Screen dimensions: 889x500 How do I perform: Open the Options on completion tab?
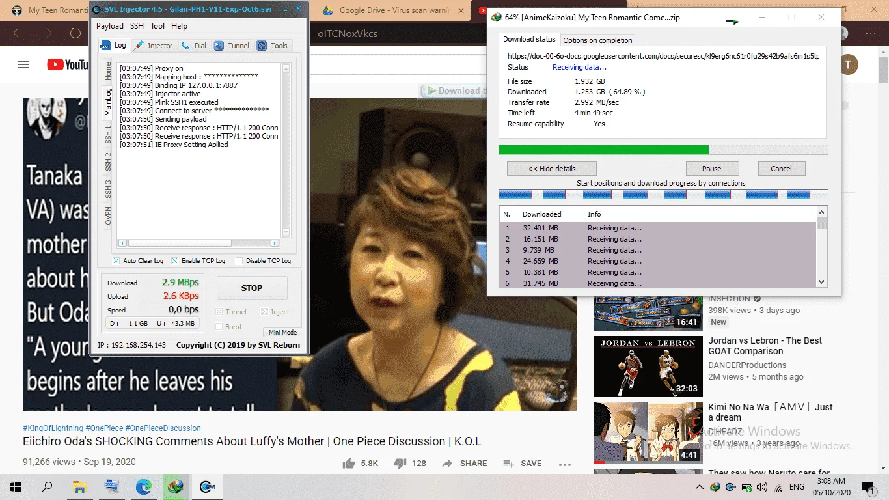tap(597, 40)
